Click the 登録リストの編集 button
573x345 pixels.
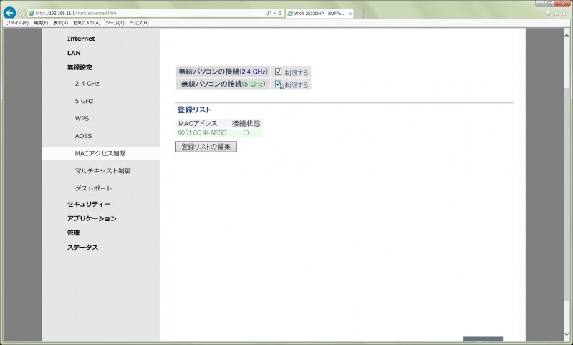pos(206,147)
